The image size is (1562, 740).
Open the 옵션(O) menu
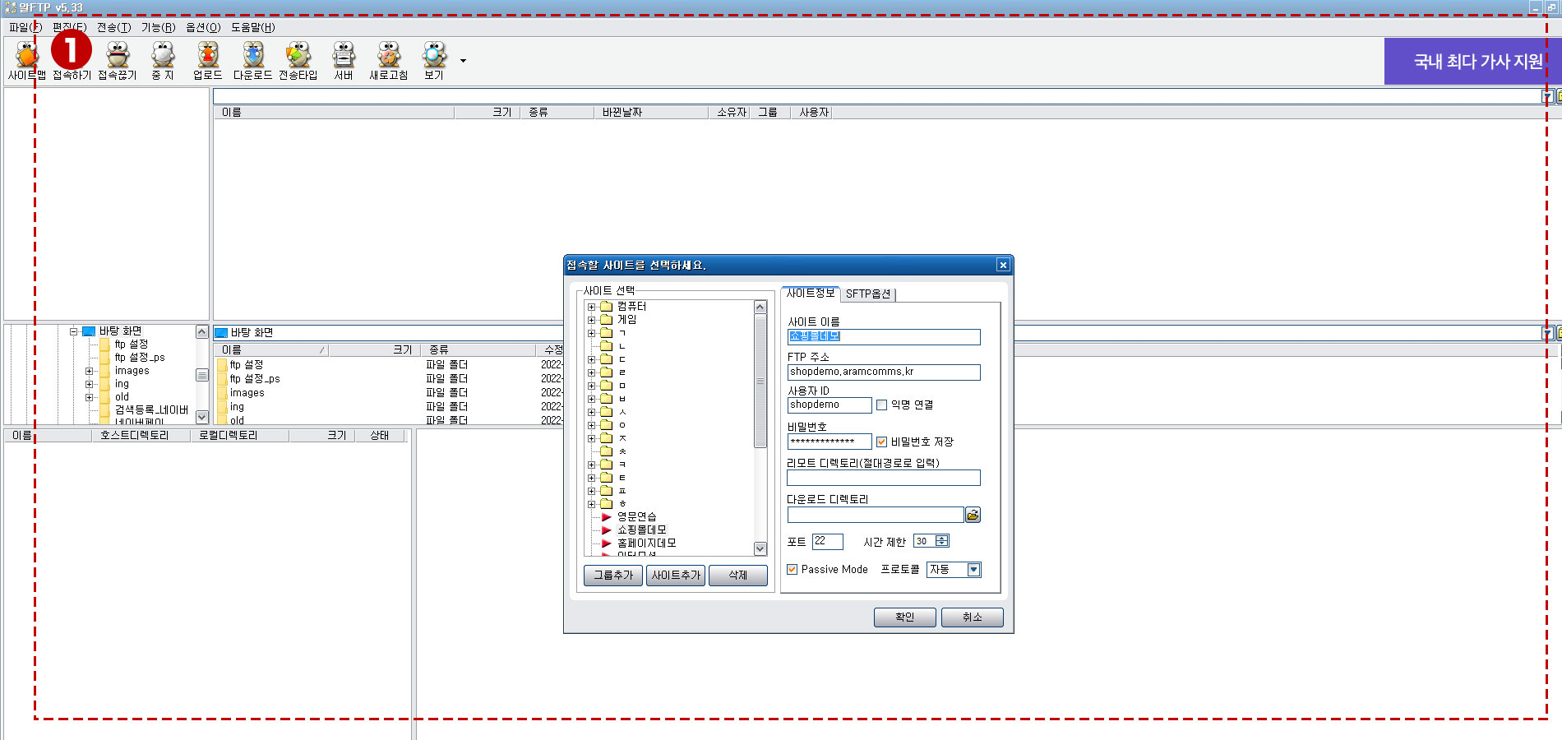coord(203,27)
